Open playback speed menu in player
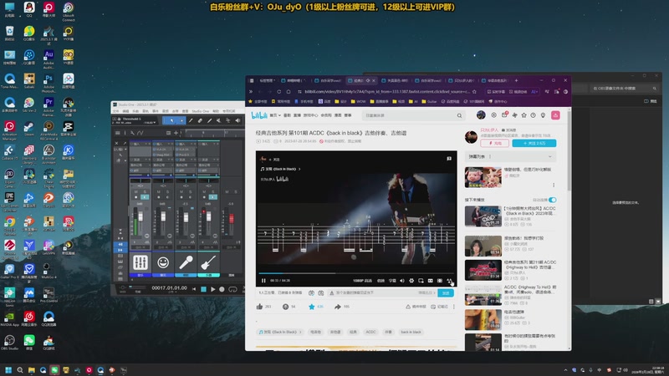Image resolution: width=669 pixels, height=376 pixels. (x=381, y=281)
